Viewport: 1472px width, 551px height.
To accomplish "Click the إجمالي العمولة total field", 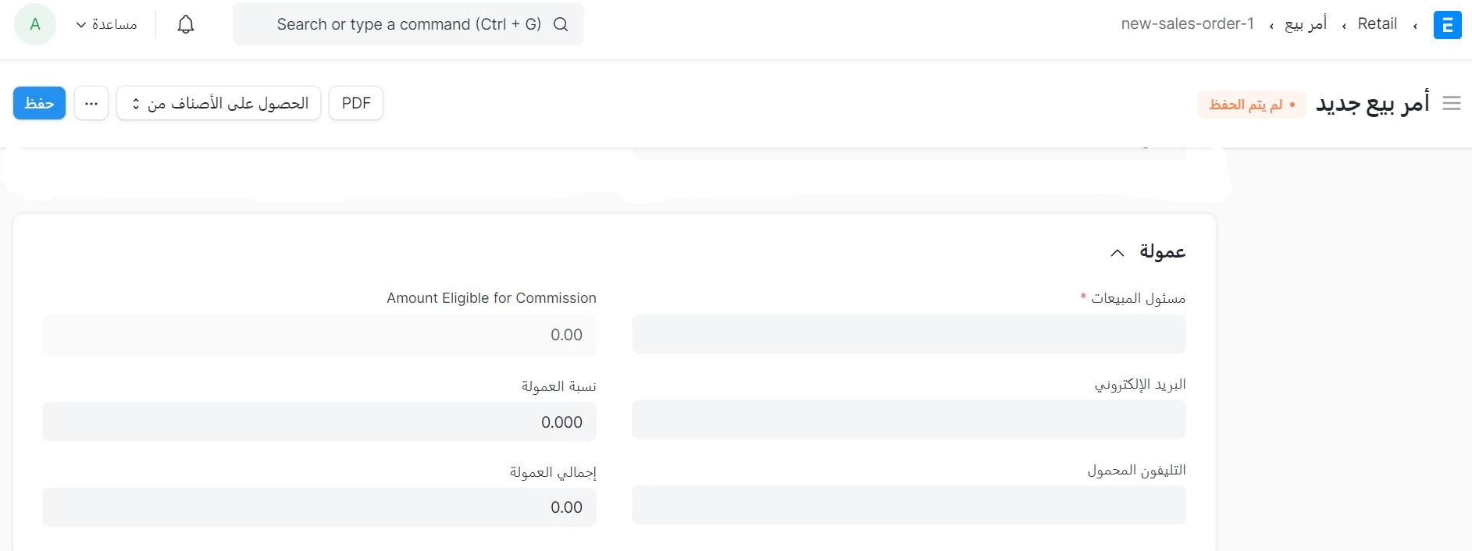I will 319,507.
